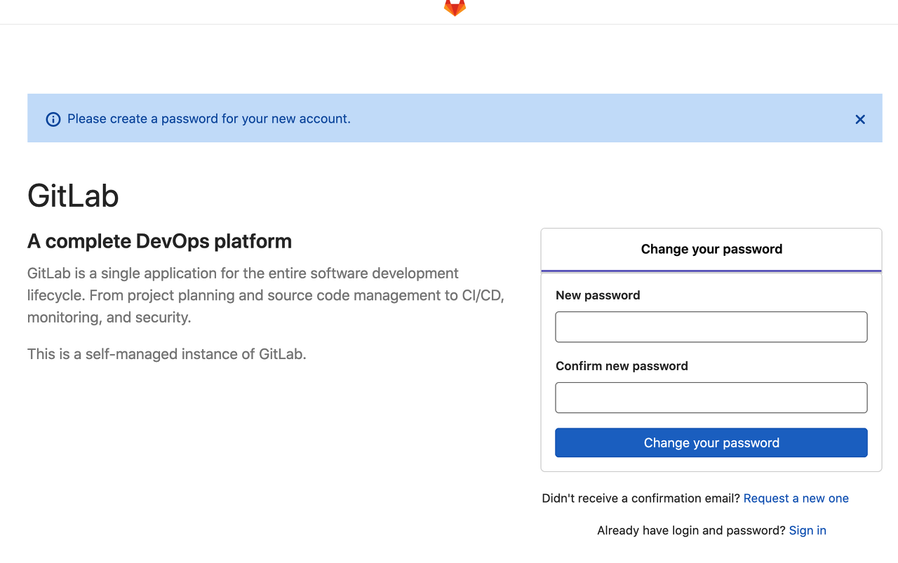This screenshot has height=563, width=898.
Task: Submit the blue Change your password button
Action: coord(711,443)
